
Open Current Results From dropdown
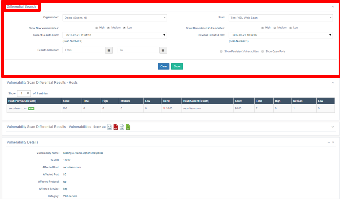click(115, 35)
